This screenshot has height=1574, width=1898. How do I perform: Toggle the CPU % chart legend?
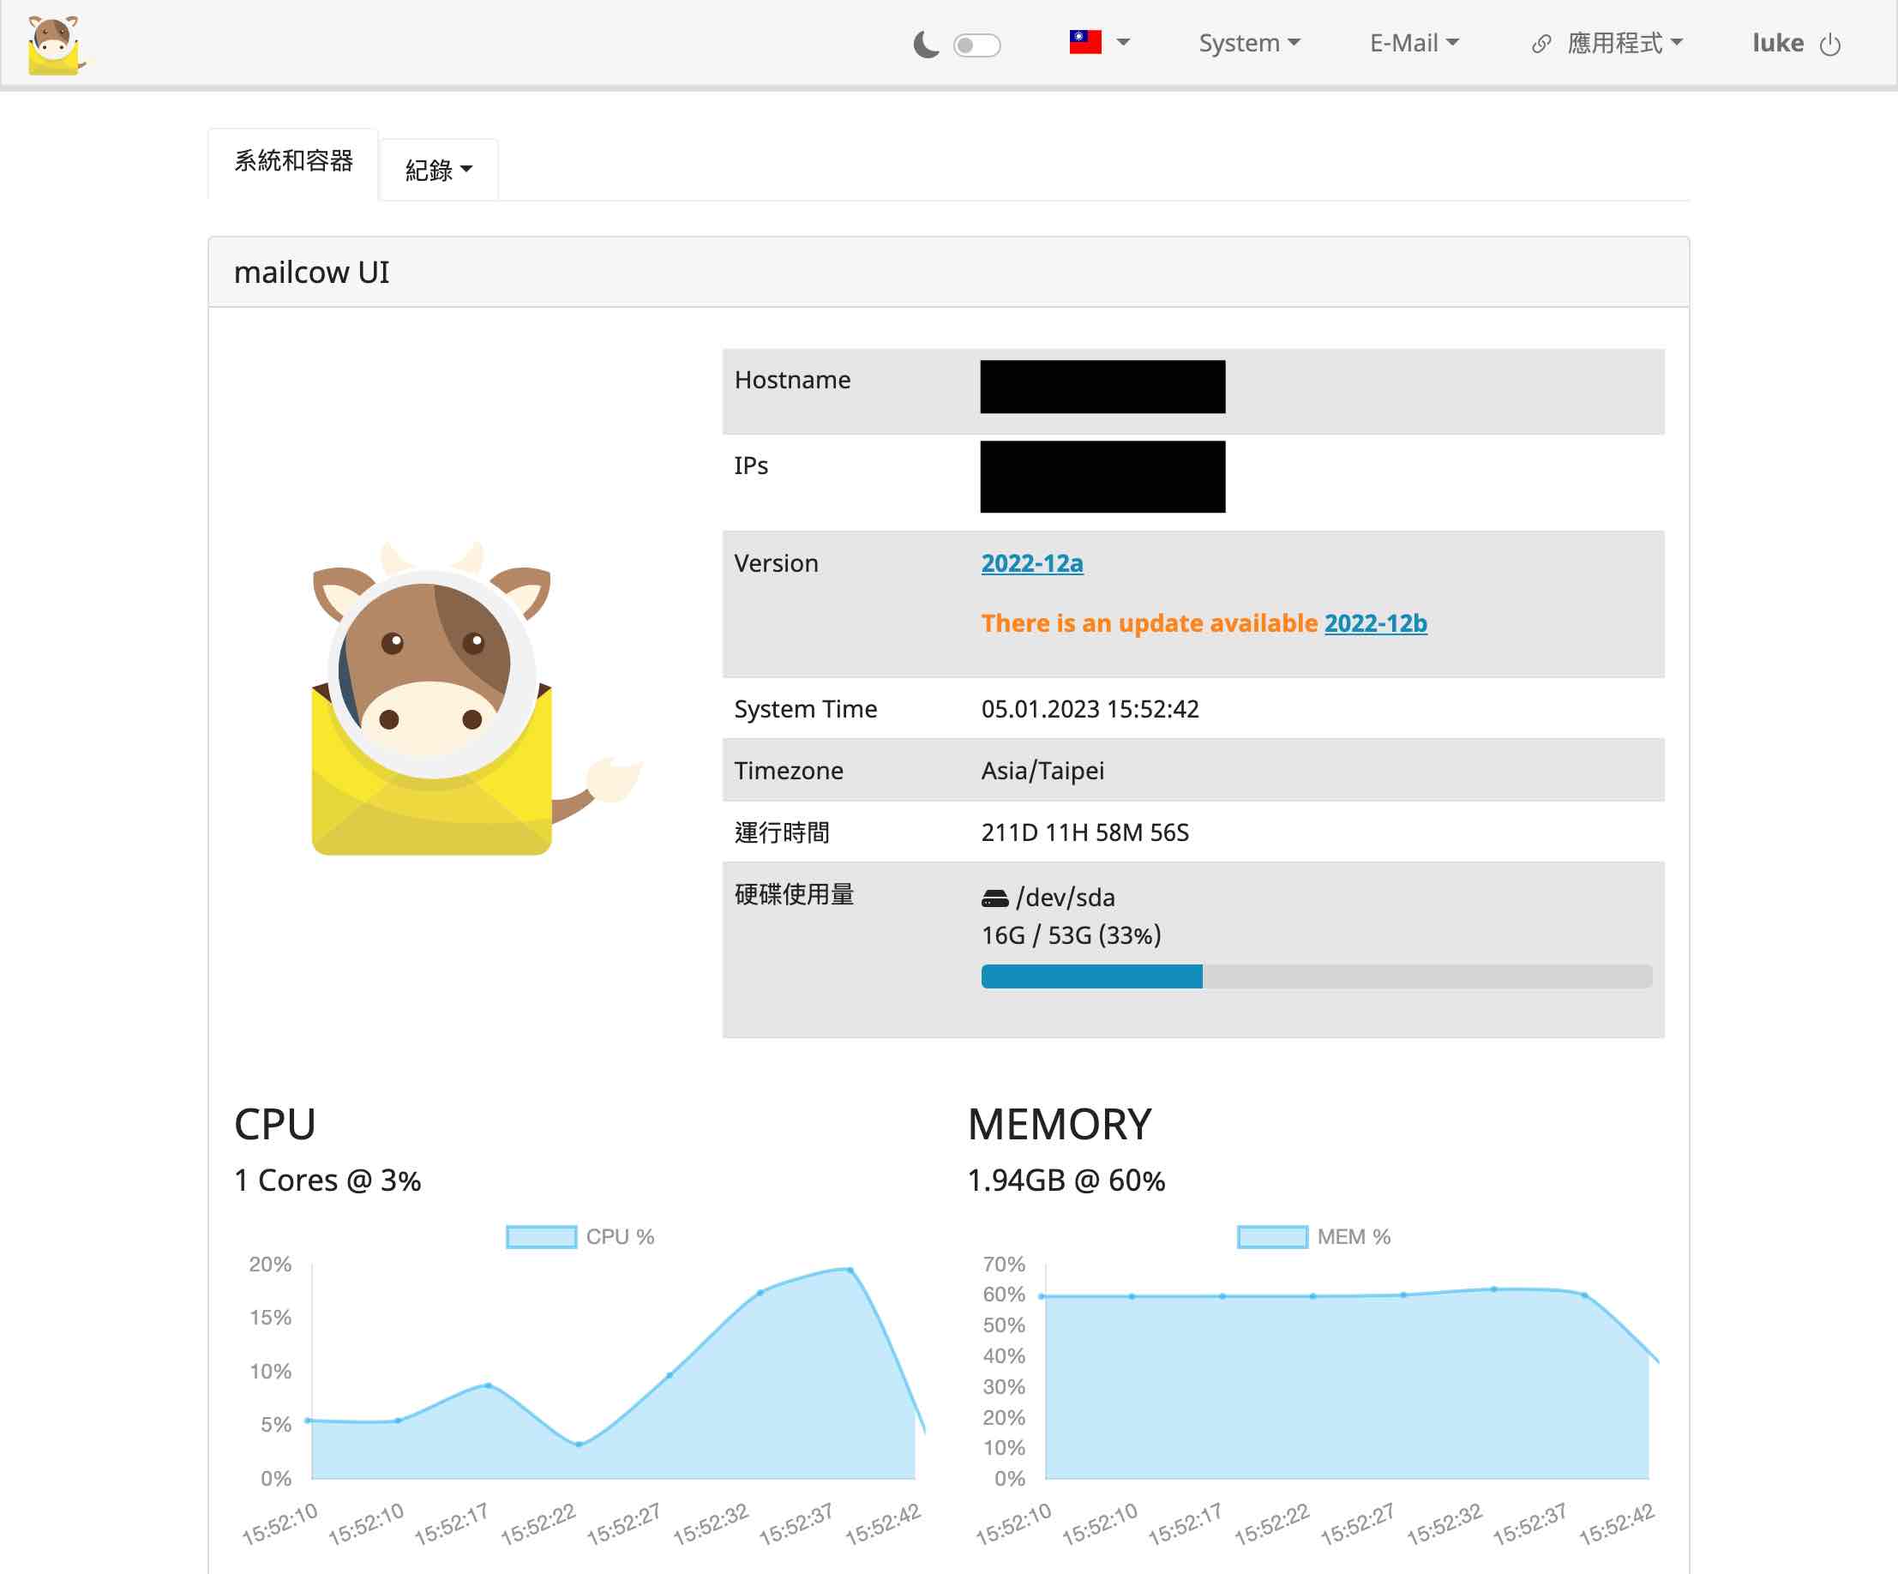pos(580,1237)
